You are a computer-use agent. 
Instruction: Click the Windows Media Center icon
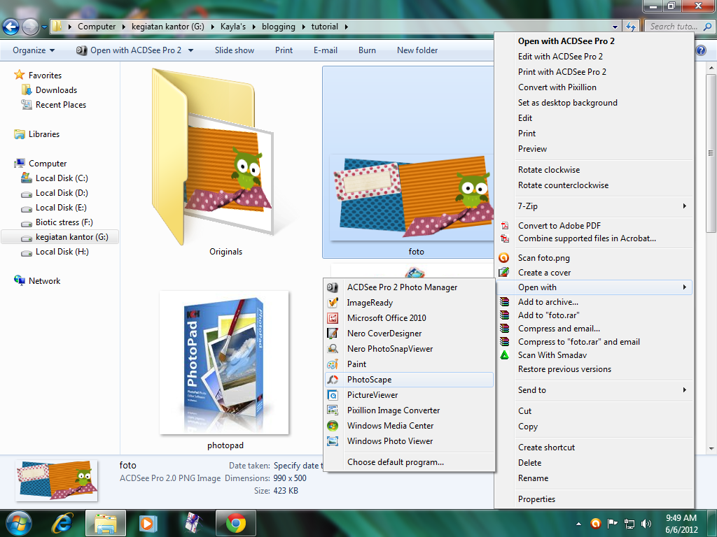tap(333, 426)
